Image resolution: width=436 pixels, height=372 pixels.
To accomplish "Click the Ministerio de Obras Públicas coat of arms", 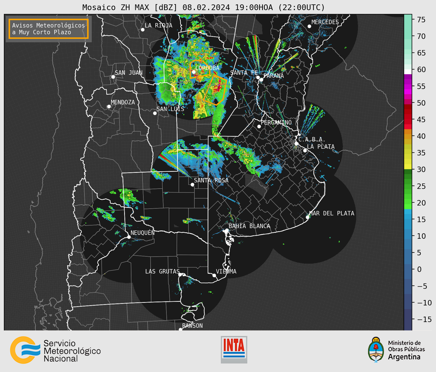I will point(376,350).
